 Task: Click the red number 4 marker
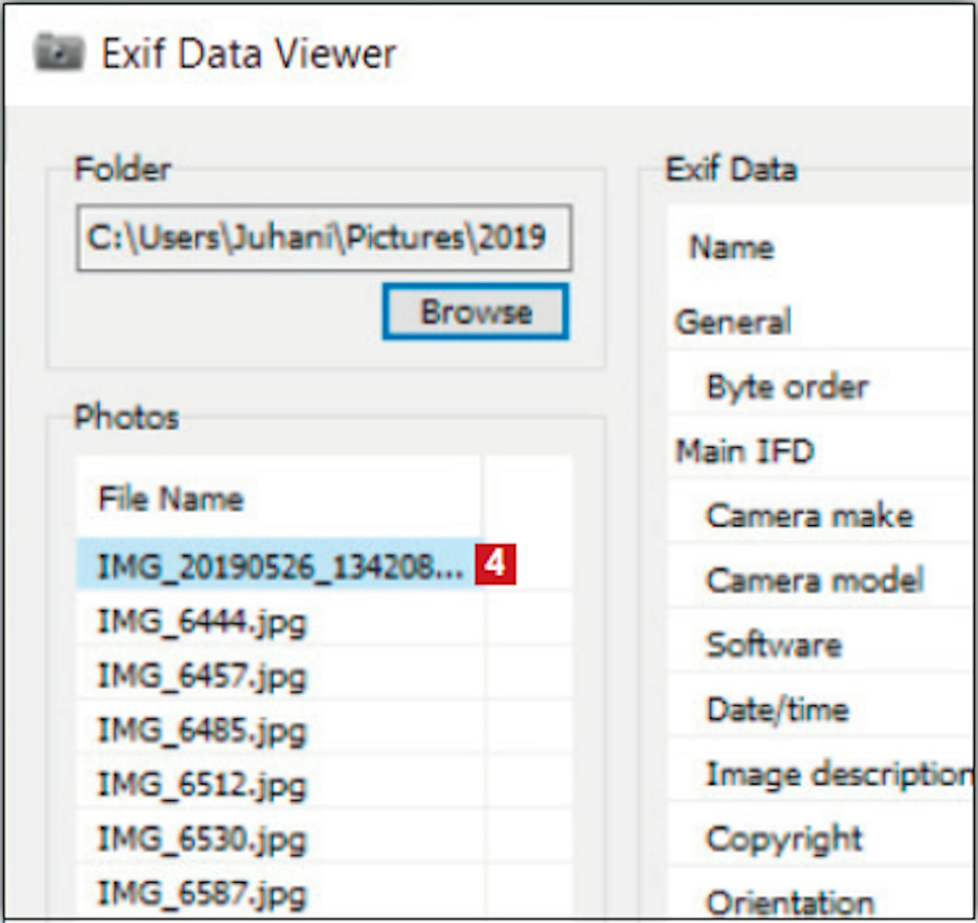pyautogui.click(x=495, y=564)
